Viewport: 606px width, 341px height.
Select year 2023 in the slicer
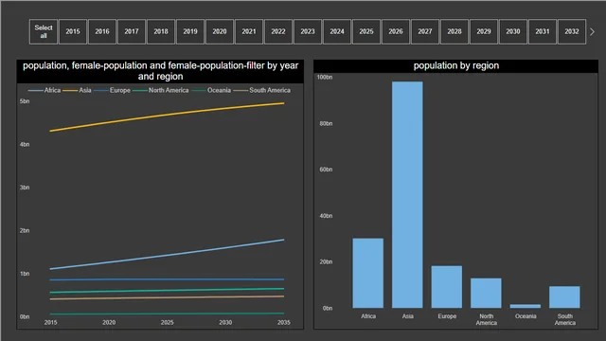pos(308,31)
